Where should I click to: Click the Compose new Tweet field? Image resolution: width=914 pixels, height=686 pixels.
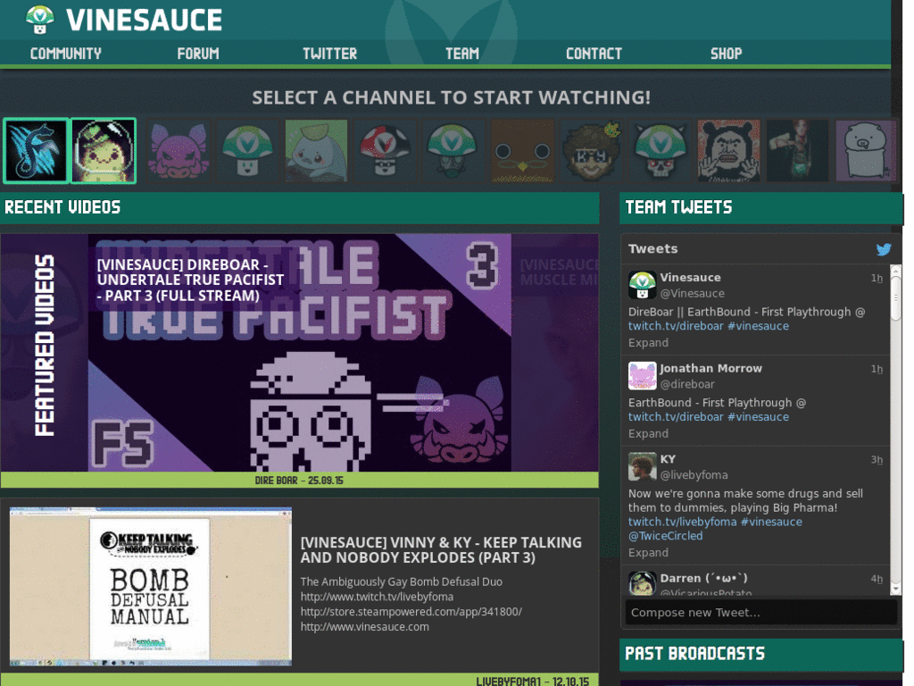click(x=761, y=613)
